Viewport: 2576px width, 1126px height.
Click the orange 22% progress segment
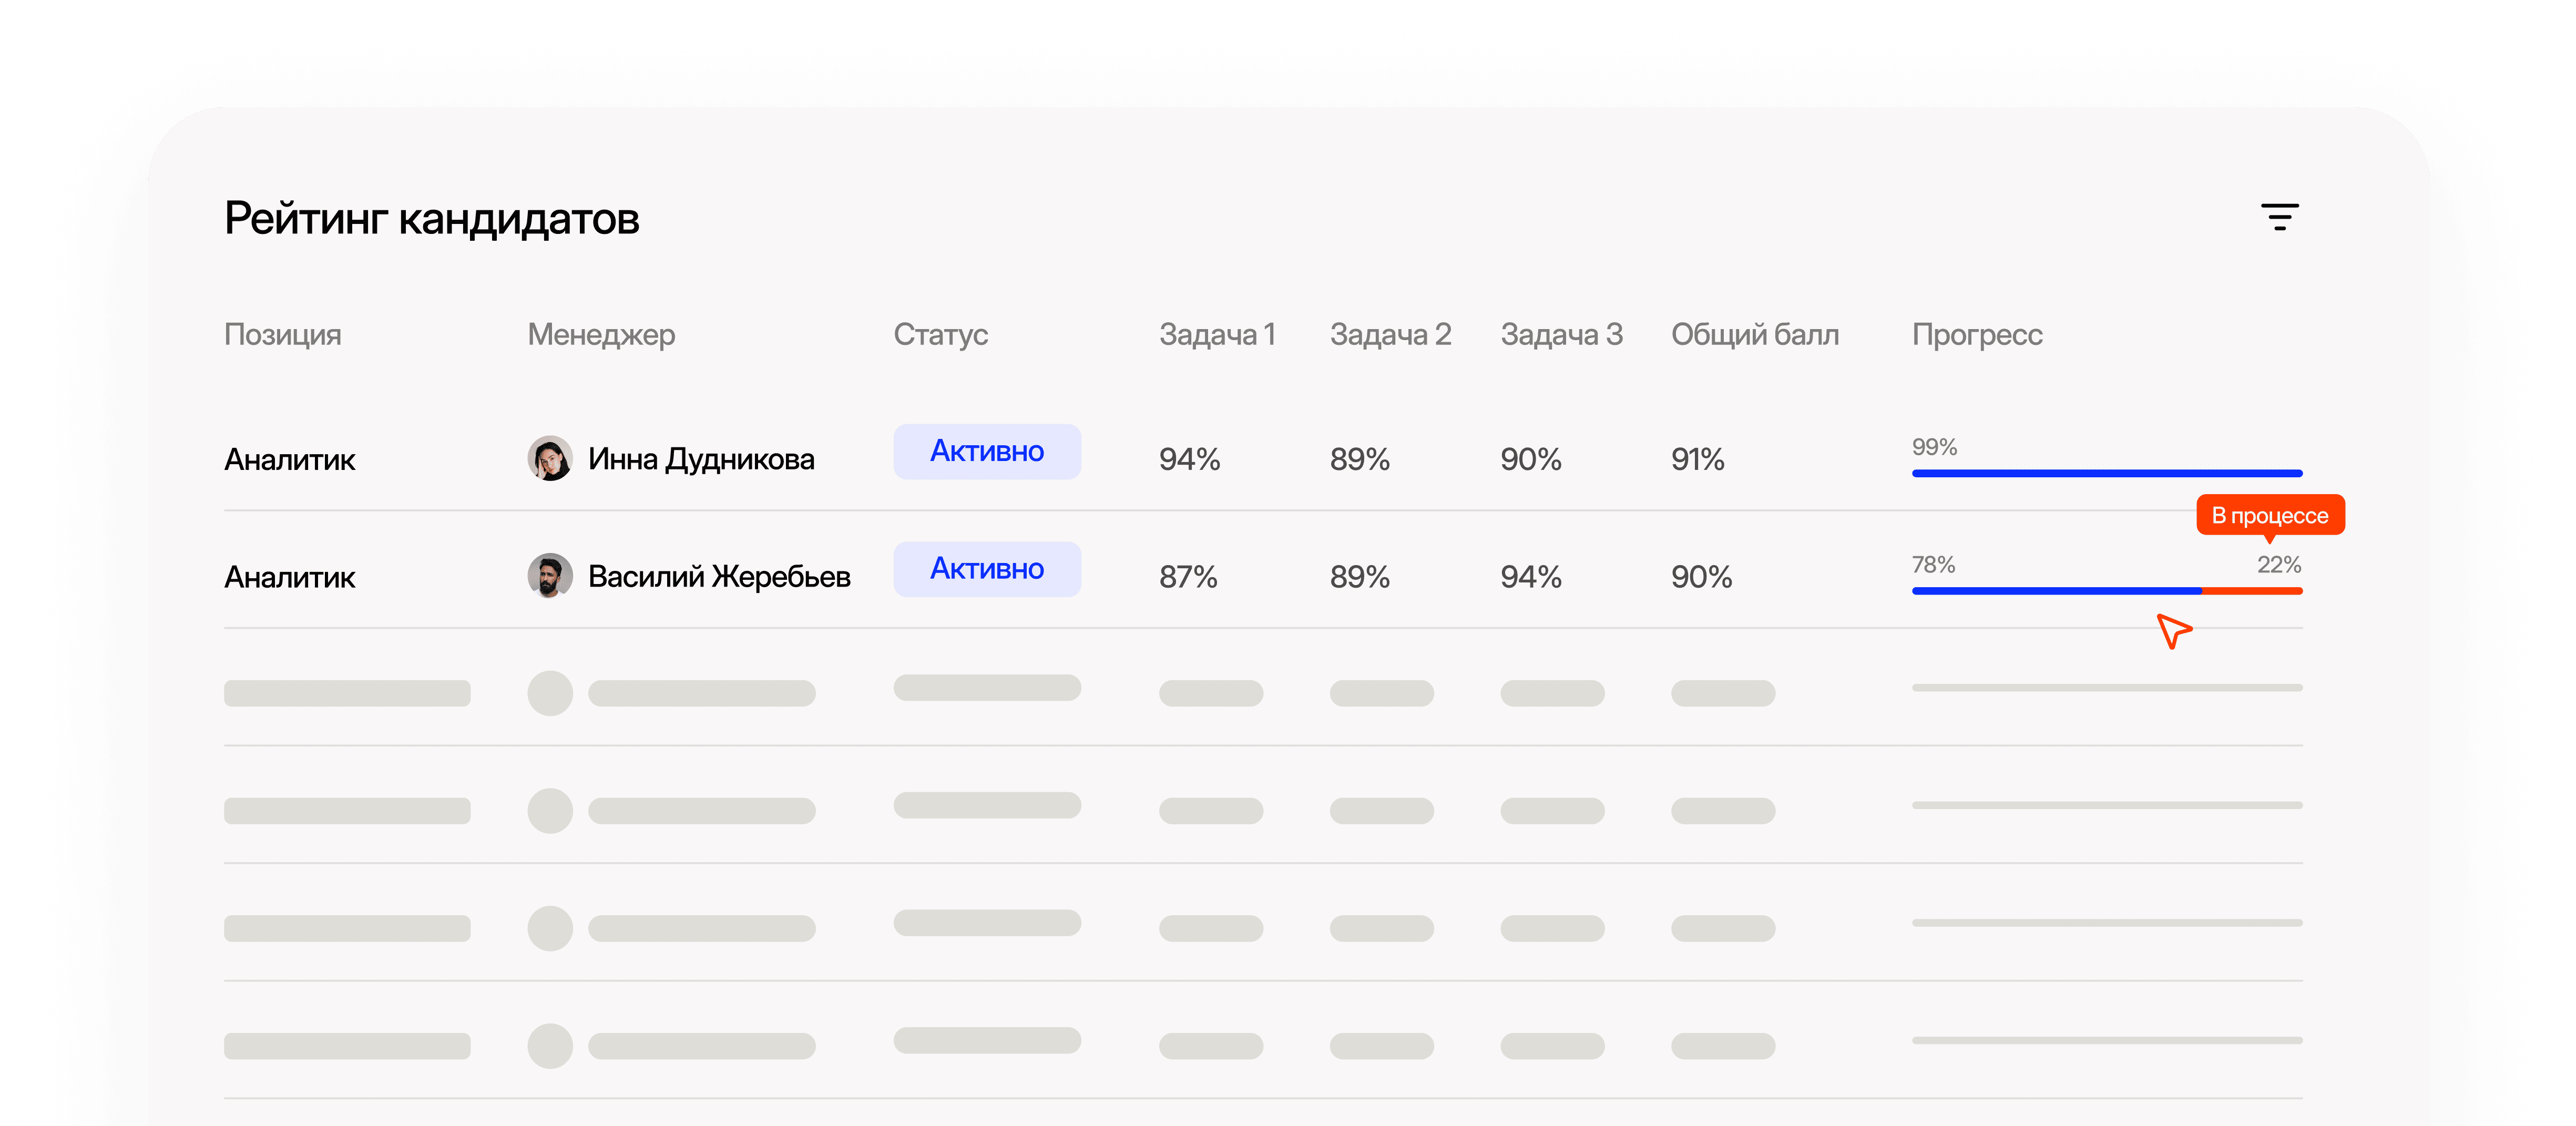(x=2252, y=591)
